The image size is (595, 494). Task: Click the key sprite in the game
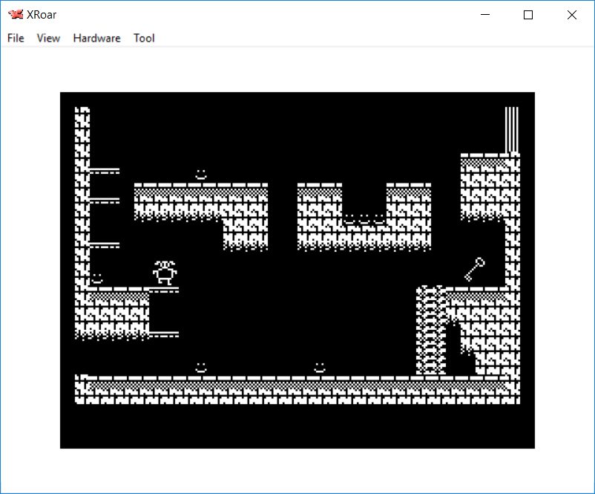pyautogui.click(x=475, y=268)
